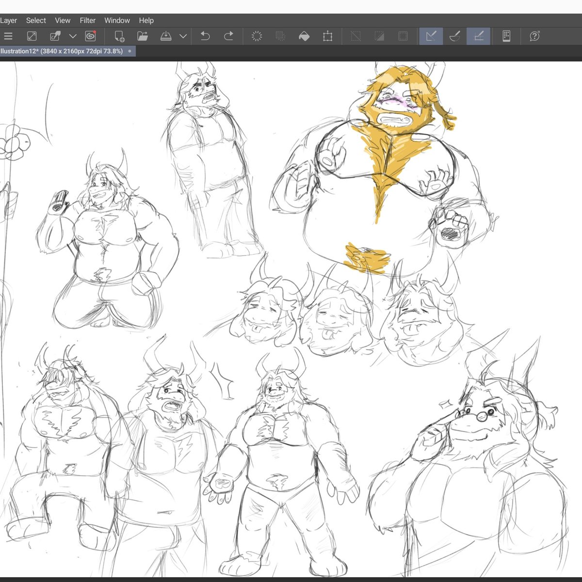Open the hamburger menu on the toolbar
This screenshot has width=582, height=582.
tap(8, 36)
